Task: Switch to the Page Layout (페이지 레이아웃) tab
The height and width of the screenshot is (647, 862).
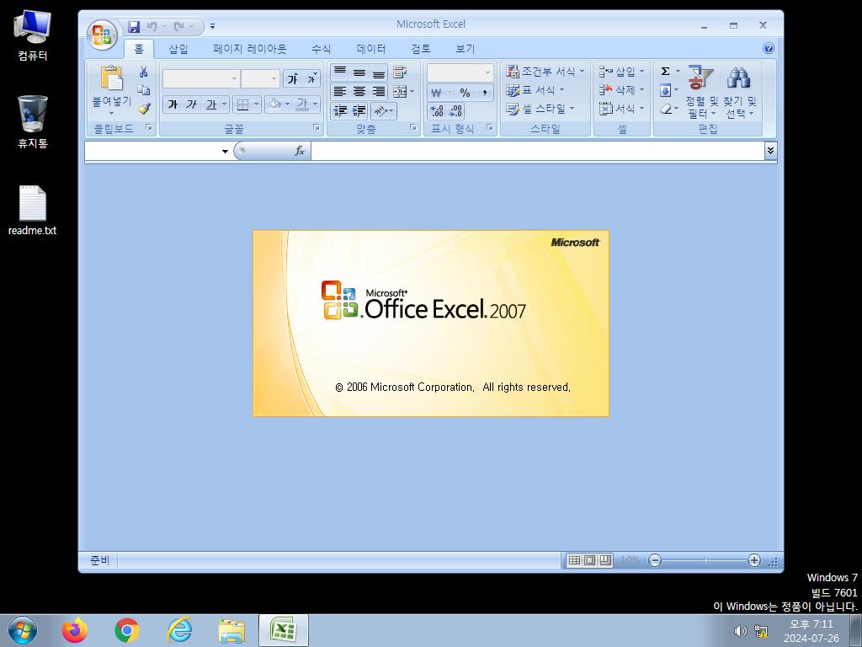Action: click(x=249, y=49)
